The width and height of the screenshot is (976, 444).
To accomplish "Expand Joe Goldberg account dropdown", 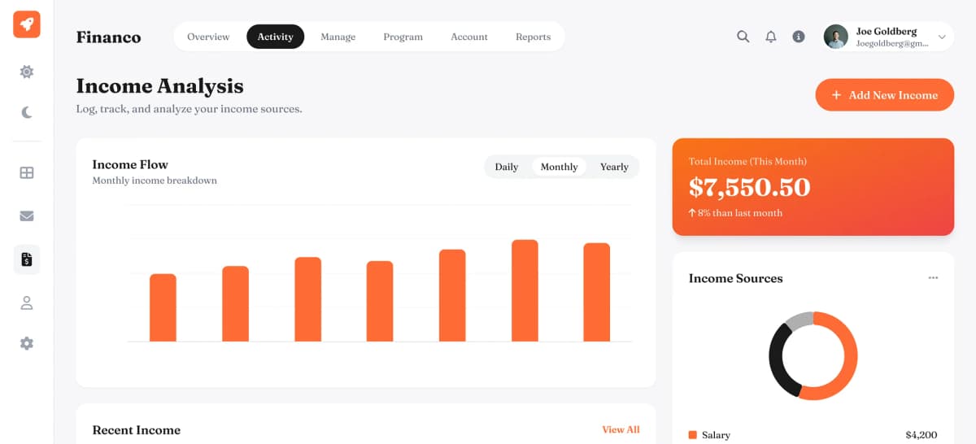I will point(942,37).
